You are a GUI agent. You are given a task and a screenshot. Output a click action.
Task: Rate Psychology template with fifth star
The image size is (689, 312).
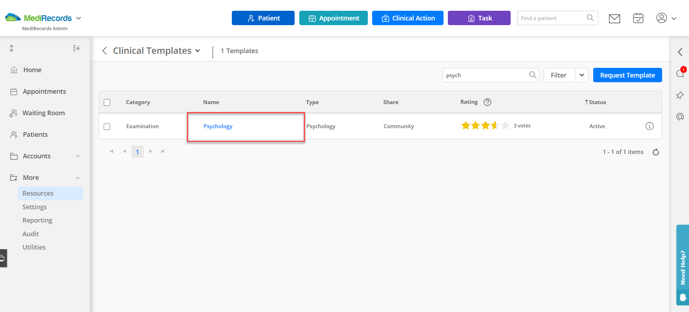pyautogui.click(x=505, y=125)
